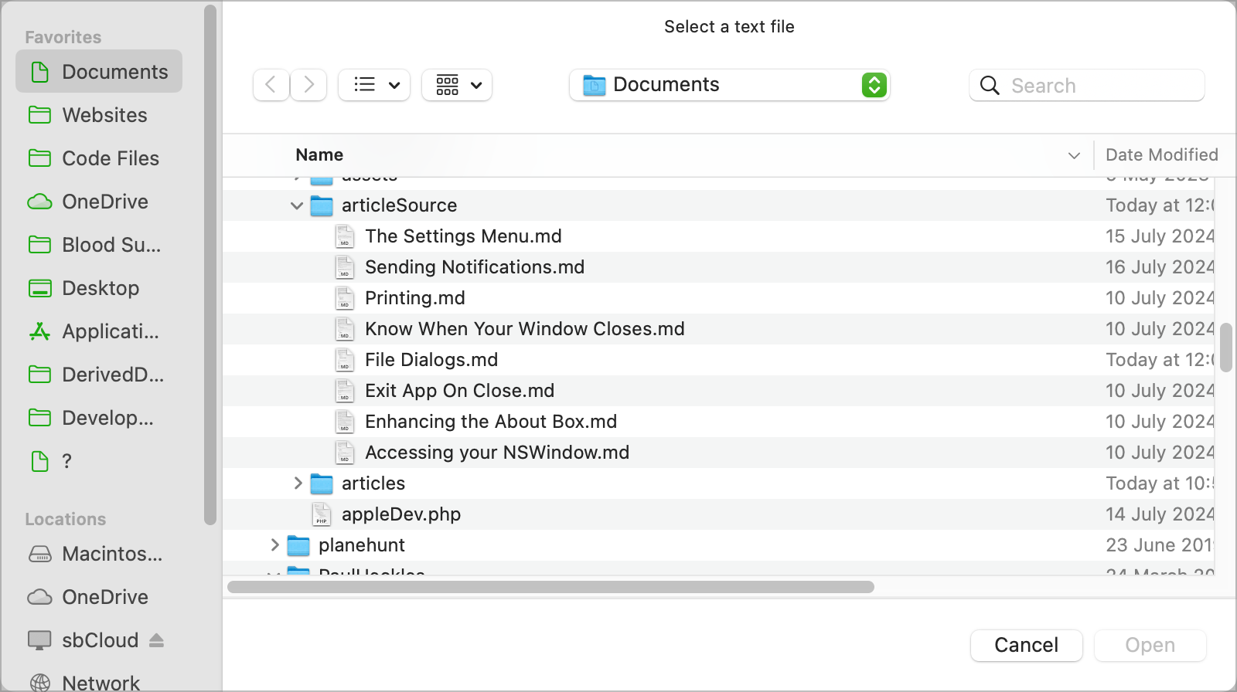This screenshot has width=1237, height=692.
Task: Click the Applications sidebar icon
Action: 39,331
